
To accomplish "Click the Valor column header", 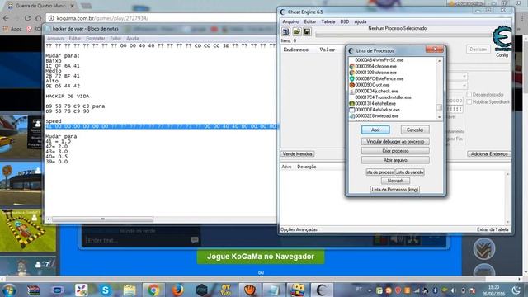I will coord(327,49).
